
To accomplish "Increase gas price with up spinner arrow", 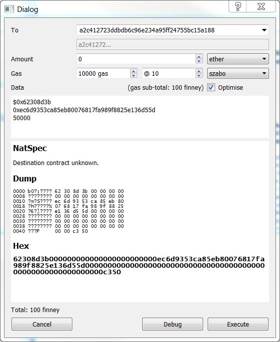I will click(199, 71).
